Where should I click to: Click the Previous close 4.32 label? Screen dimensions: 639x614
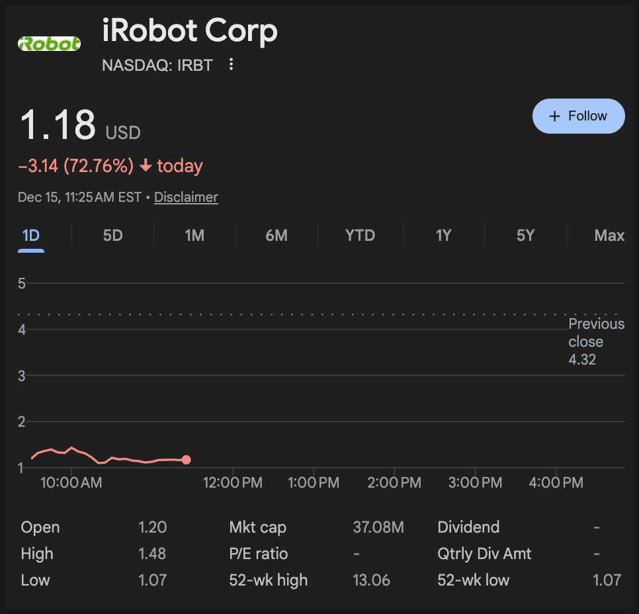595,341
